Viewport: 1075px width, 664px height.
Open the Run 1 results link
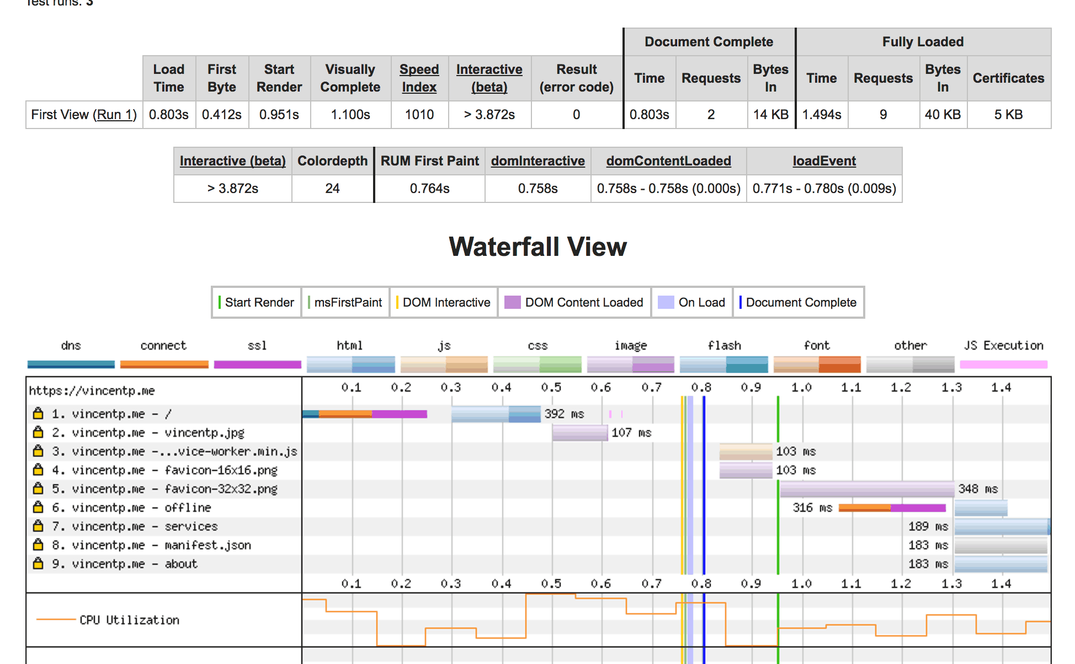pos(115,115)
